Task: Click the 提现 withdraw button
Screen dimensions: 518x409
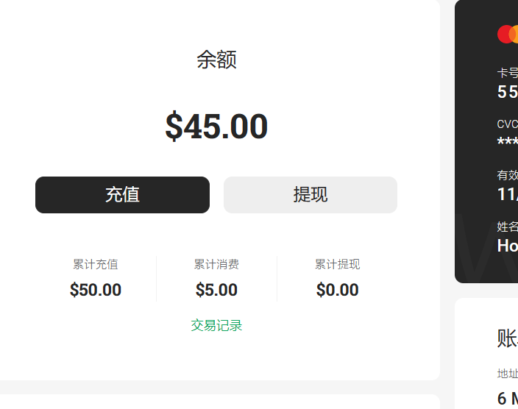Action: point(311,195)
